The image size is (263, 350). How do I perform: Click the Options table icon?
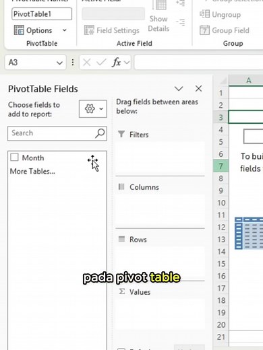19,30
